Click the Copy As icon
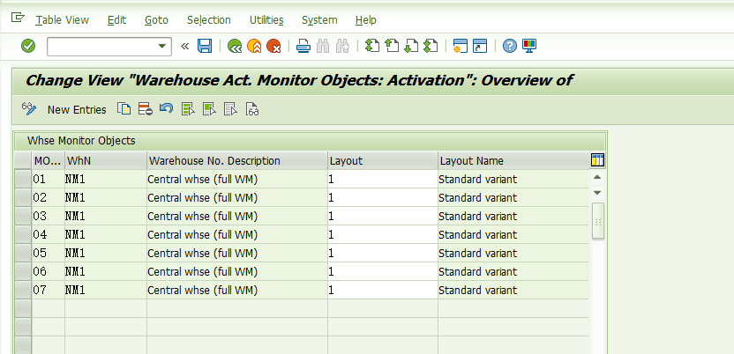The image size is (734, 354). pyautogui.click(x=124, y=109)
